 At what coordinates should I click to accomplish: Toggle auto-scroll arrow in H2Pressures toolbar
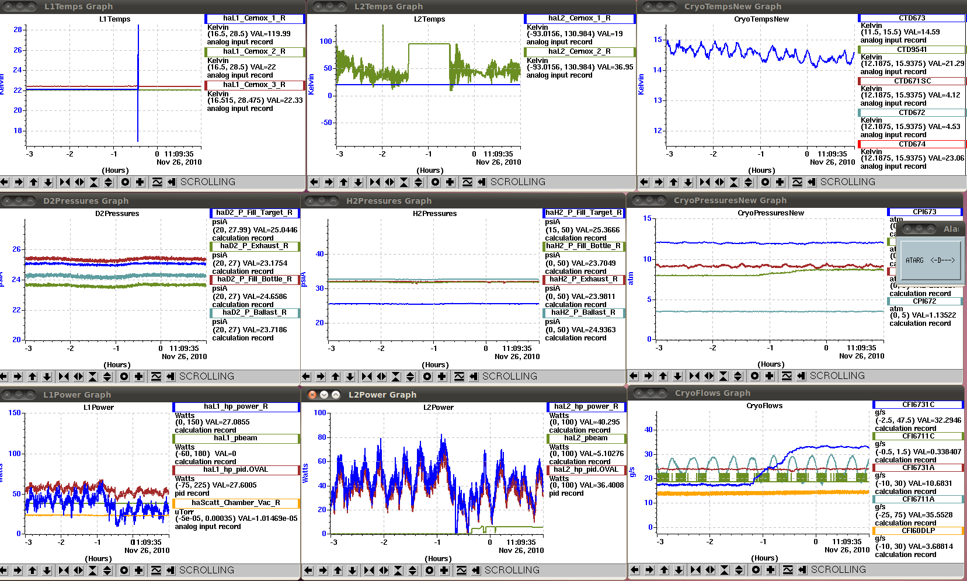pyautogui.click(x=474, y=377)
